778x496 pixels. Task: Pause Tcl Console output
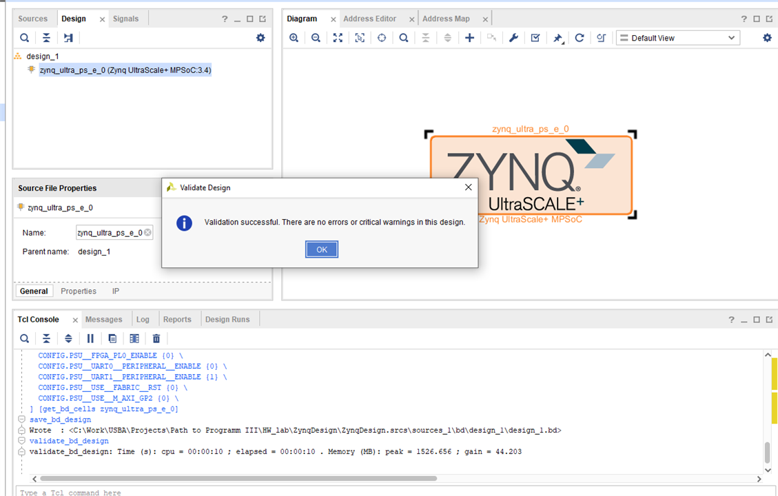[90, 338]
